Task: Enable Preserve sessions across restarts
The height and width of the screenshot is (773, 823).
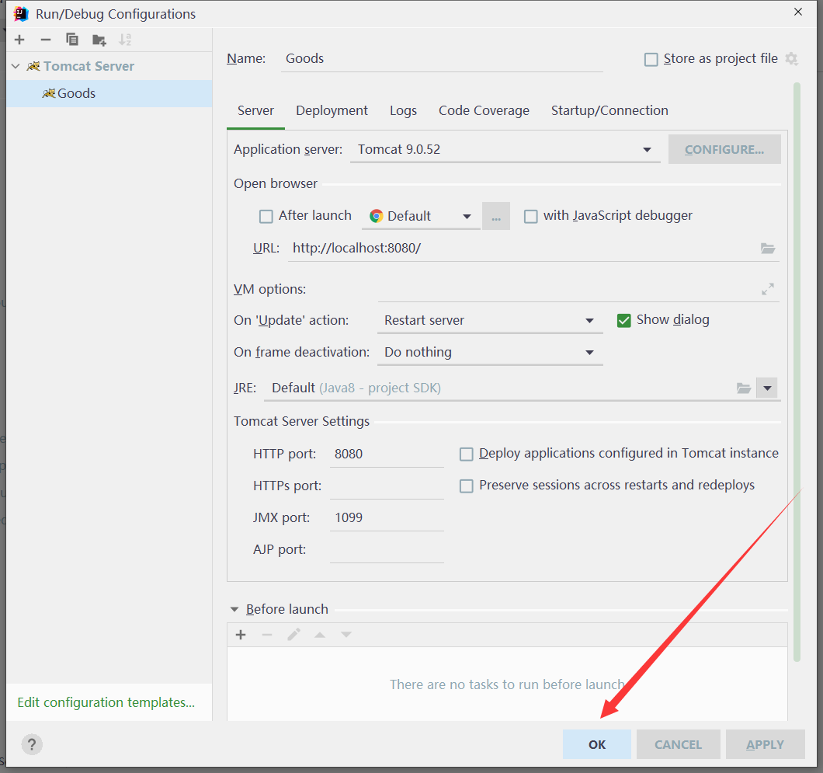Action: click(x=466, y=486)
